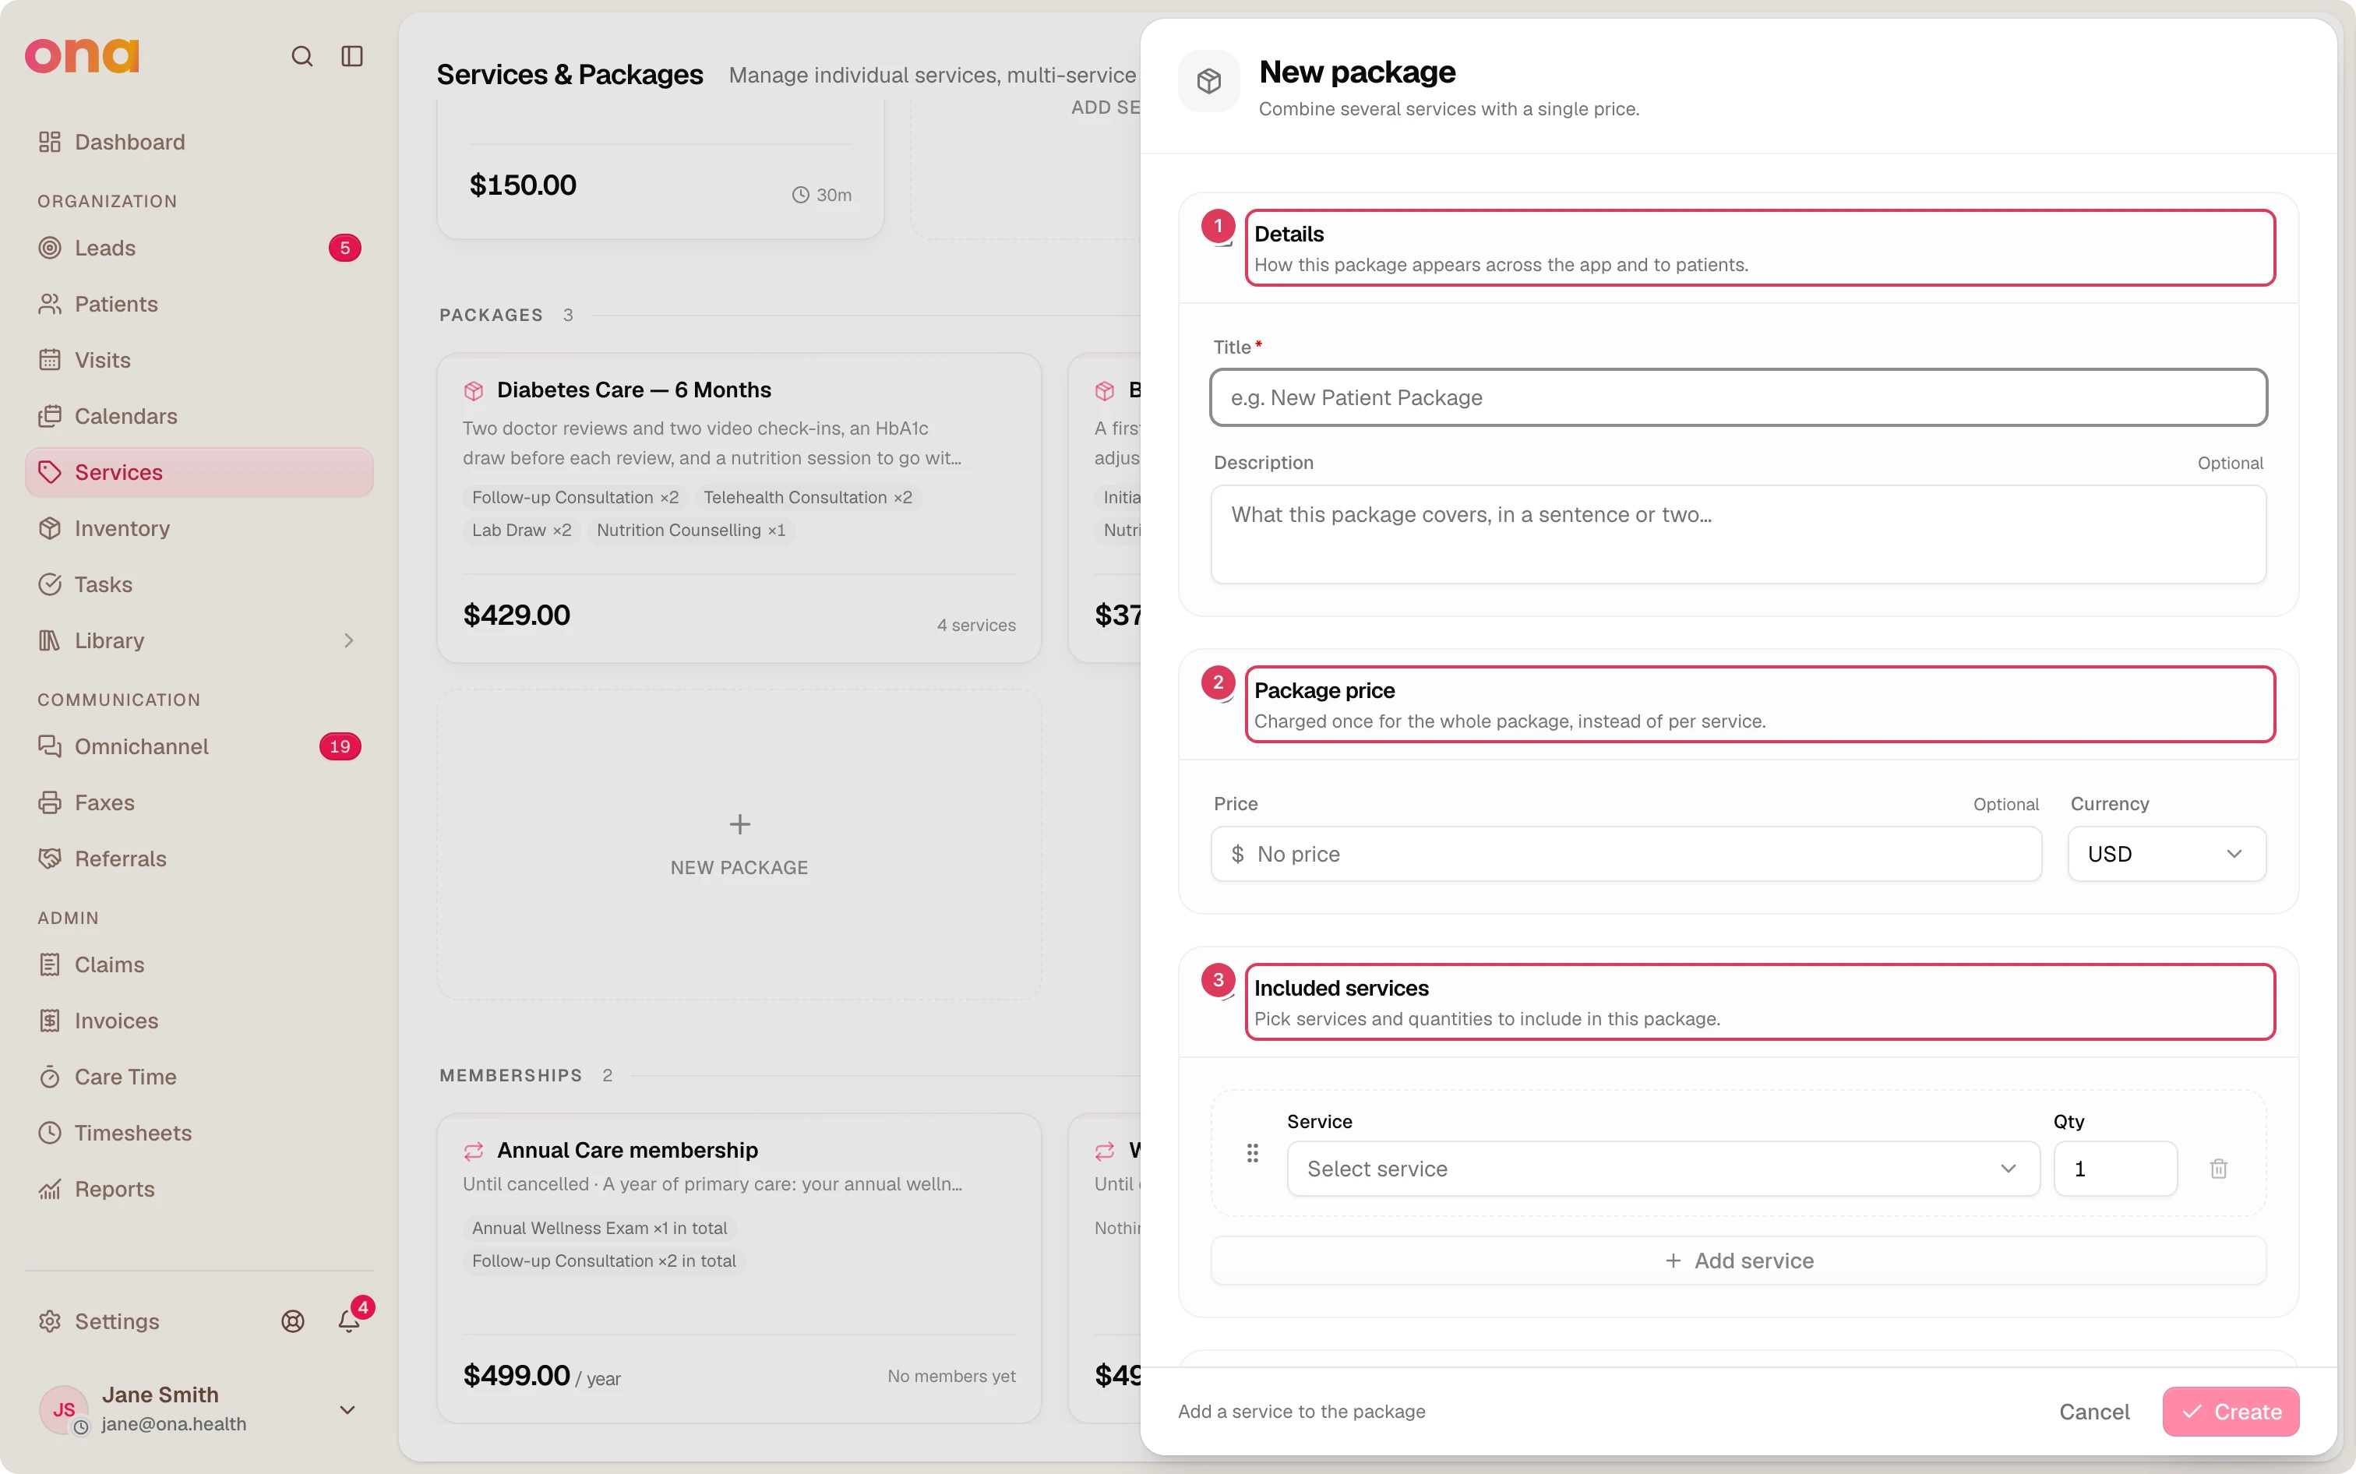The width and height of the screenshot is (2356, 1474).
Task: Click the Price input field
Action: 1626,854
